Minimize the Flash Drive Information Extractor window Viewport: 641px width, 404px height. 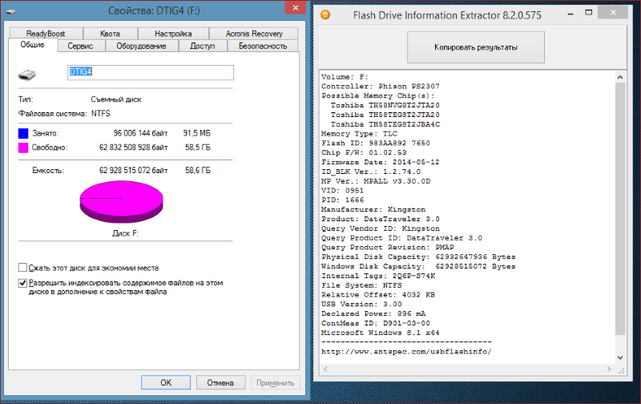570,14
